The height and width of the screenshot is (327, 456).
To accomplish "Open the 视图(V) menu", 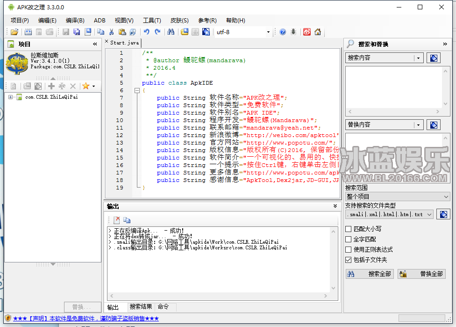I will pyautogui.click(x=124, y=21).
